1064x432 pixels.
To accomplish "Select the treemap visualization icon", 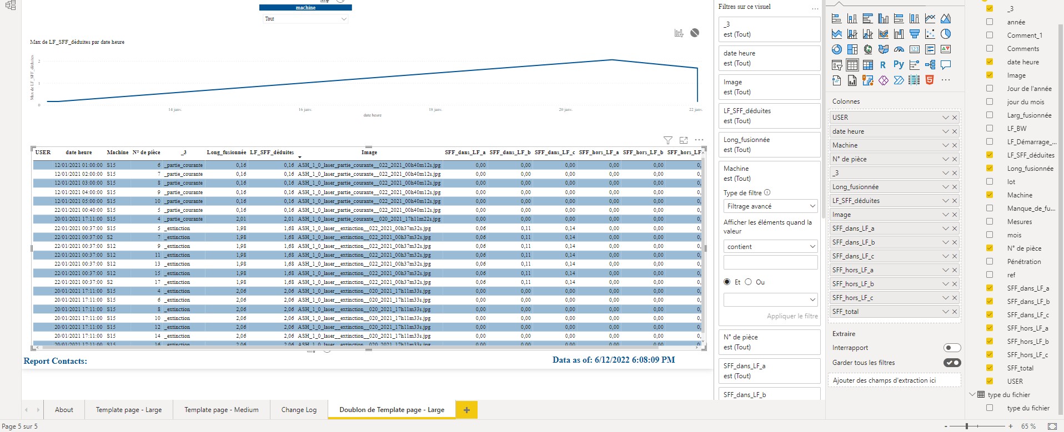I will (x=852, y=49).
